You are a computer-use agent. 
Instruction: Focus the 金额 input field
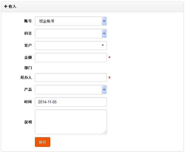click(71, 58)
